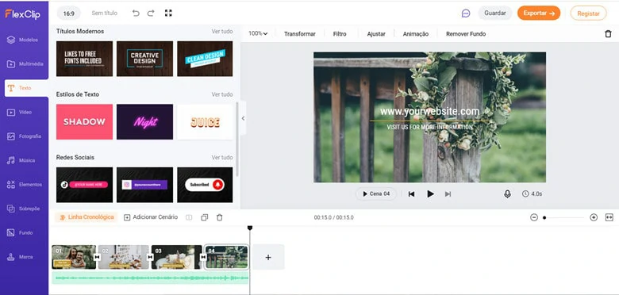The image size is (619, 295).
Task: Fit timeline to width
Action: point(609,217)
